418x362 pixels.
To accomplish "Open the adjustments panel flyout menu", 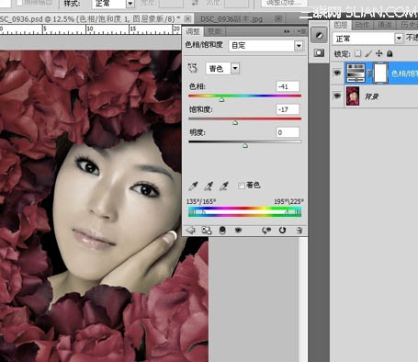I will point(301,31).
